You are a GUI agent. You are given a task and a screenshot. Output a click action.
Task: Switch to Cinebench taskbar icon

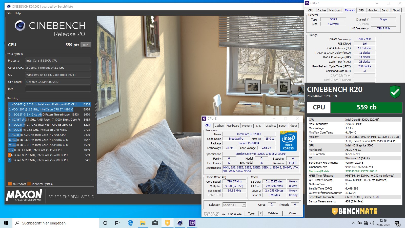[180, 223]
